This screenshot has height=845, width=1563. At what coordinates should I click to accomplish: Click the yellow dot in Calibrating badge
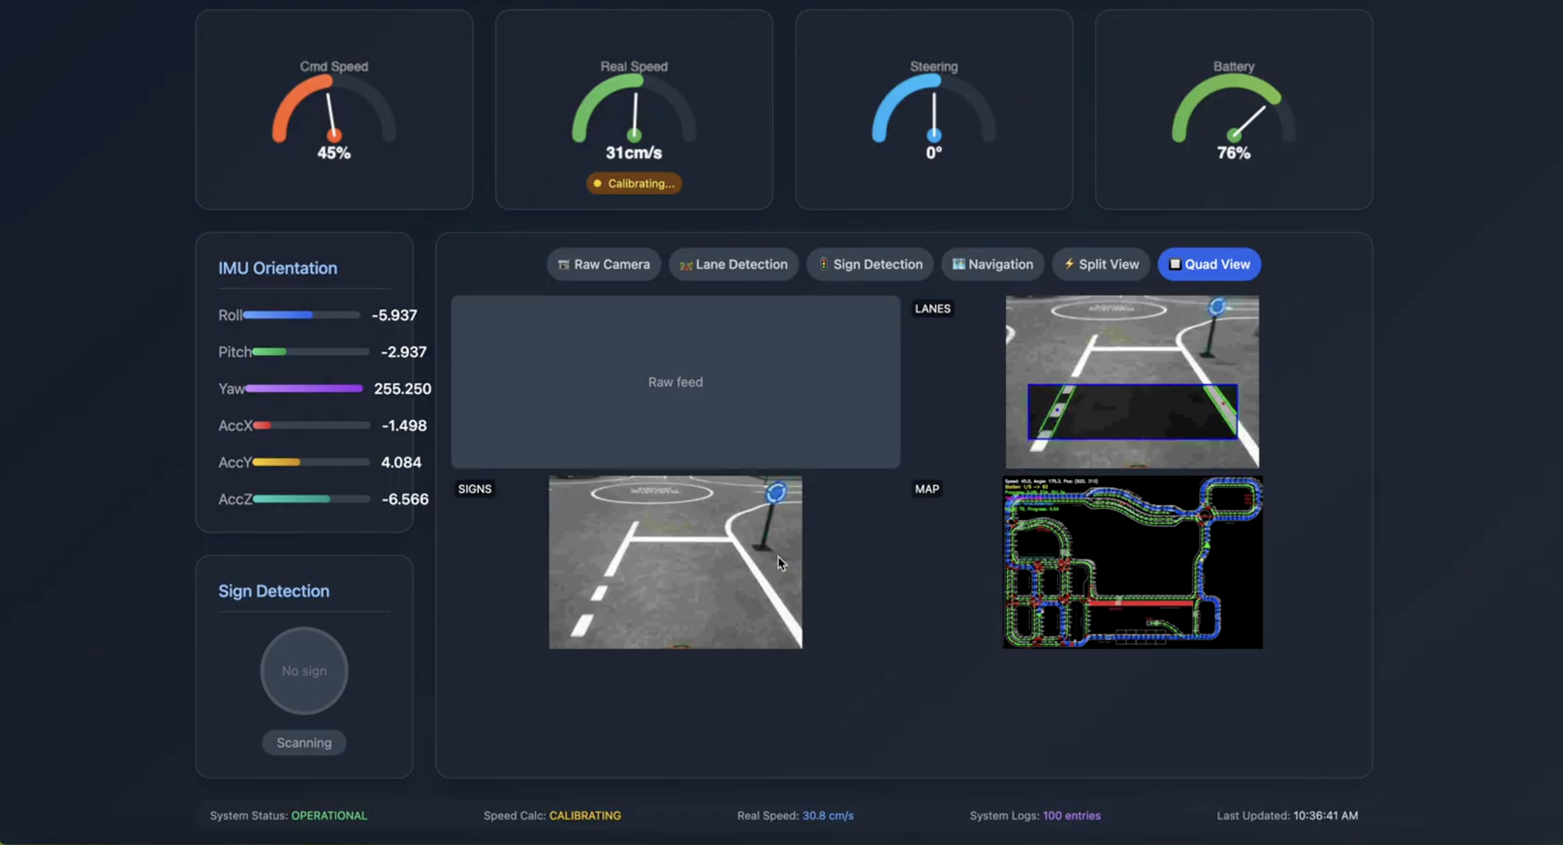[x=597, y=184]
